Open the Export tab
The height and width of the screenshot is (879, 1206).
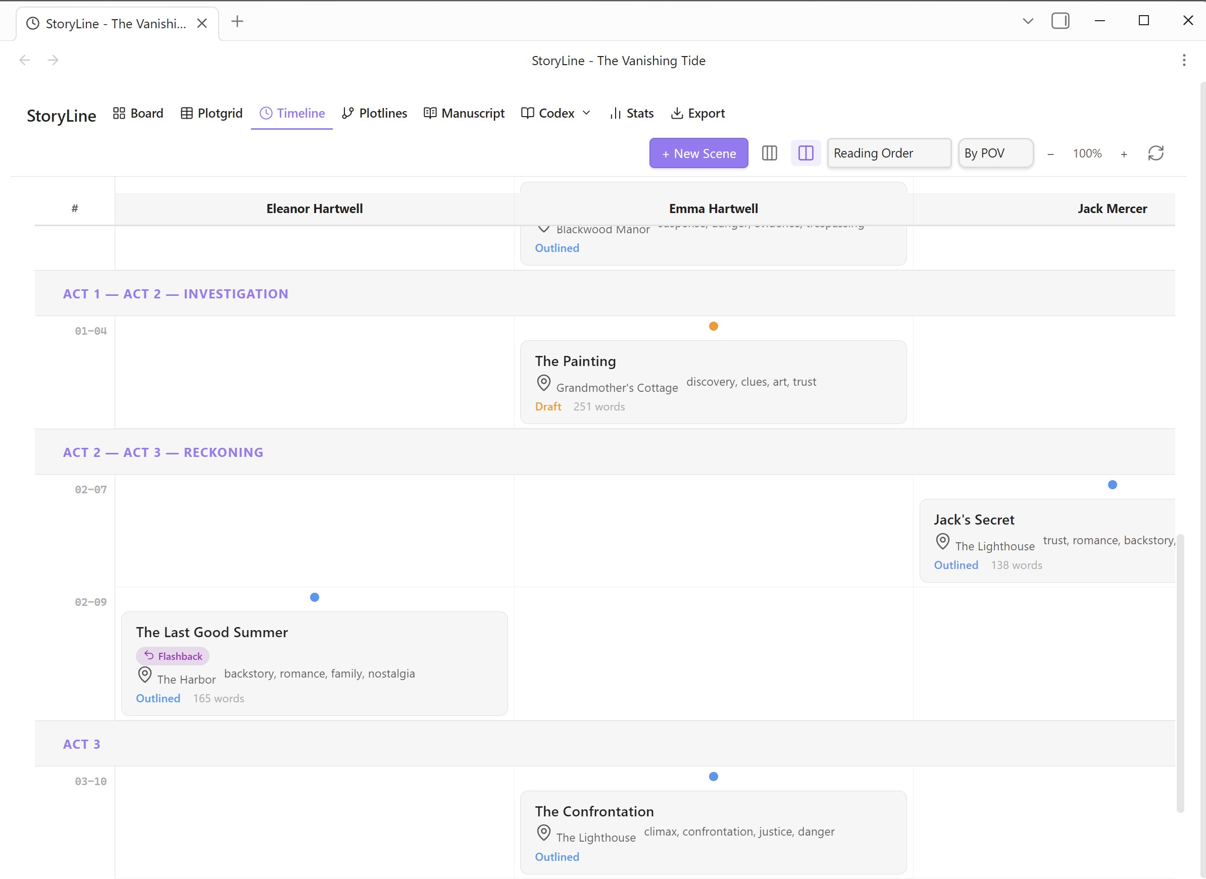point(698,113)
